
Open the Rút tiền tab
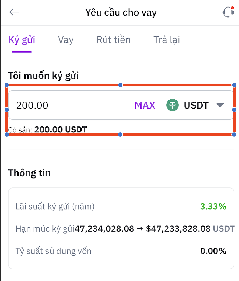[113, 40]
